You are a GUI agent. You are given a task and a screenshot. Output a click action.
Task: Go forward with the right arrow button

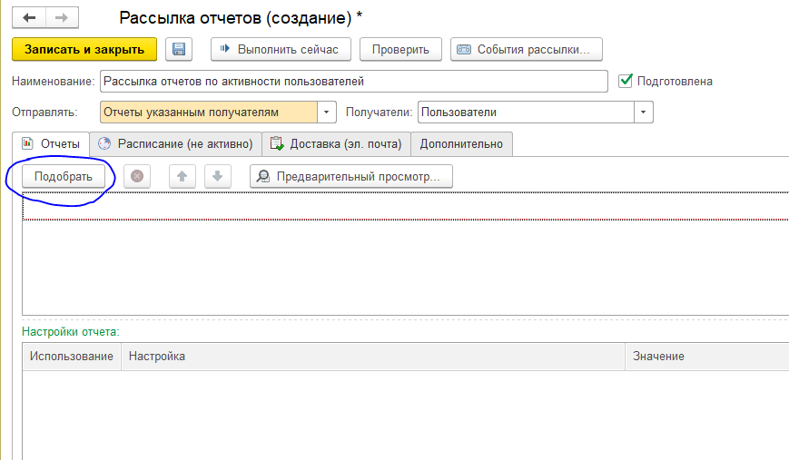pos(62,17)
